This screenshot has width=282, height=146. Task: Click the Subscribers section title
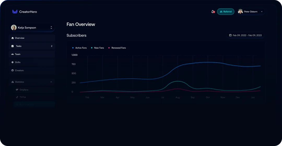[x=77, y=35]
